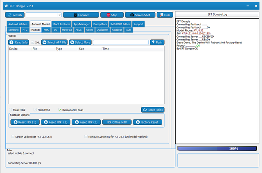Image resolution: width=262 pixels, height=173 pixels.
Task: Click the 'select mobile & connect' info text
Action: [x=21, y=153]
